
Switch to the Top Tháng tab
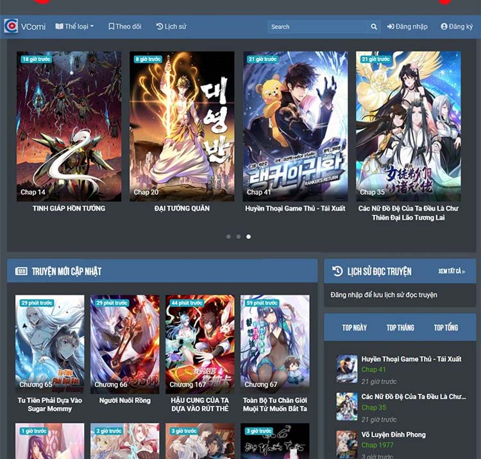click(400, 327)
